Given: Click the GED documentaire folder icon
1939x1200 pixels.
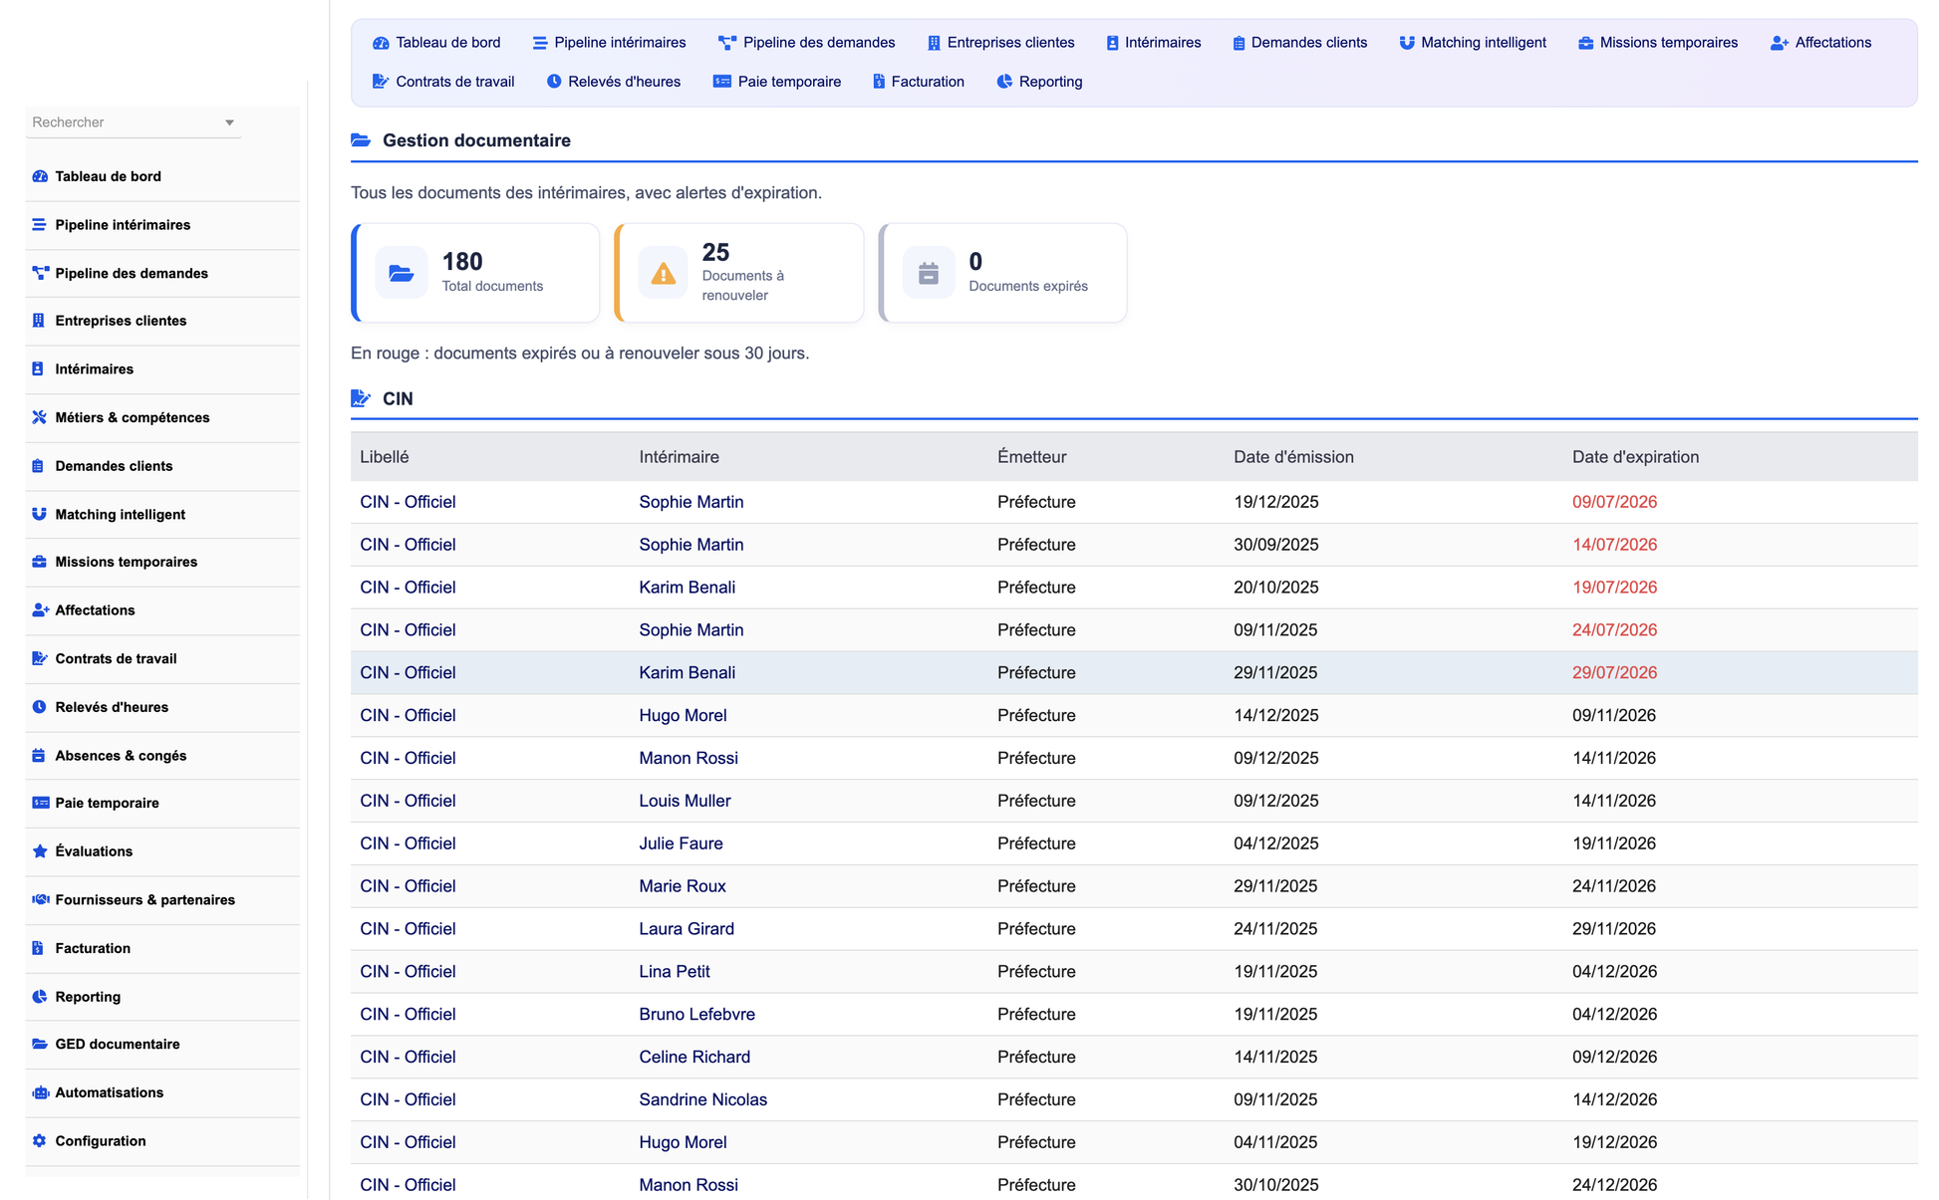Looking at the screenshot, I should pyautogui.click(x=40, y=1044).
